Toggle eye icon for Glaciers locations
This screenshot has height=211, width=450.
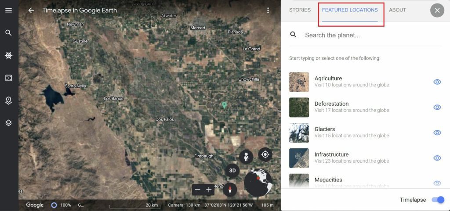pyautogui.click(x=437, y=132)
